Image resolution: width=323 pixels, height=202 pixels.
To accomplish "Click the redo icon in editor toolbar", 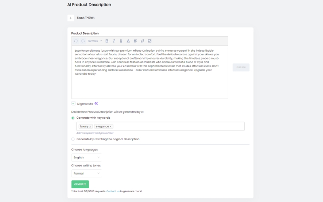I will pos(83,41).
